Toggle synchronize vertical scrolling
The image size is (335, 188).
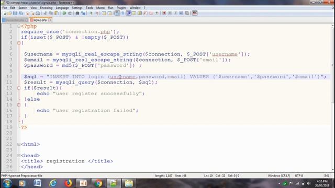(104, 13)
